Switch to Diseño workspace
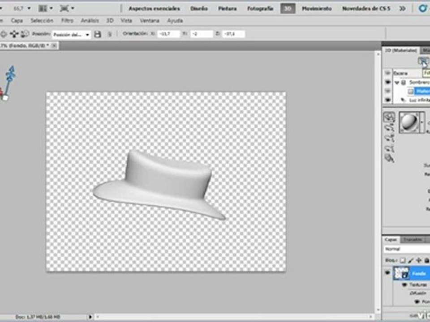This screenshot has height=322, width=430. [199, 8]
